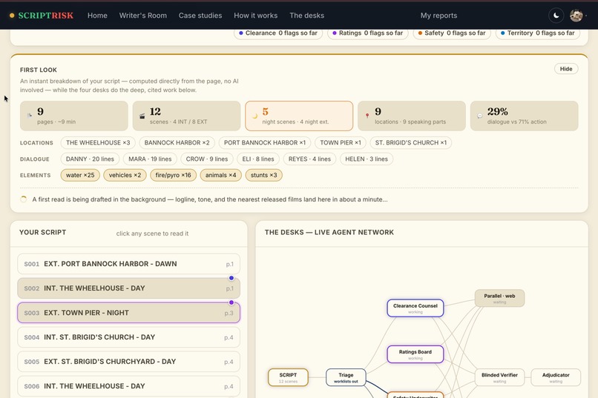
Task: Click the animals ×4 element tag
Action: (221, 175)
